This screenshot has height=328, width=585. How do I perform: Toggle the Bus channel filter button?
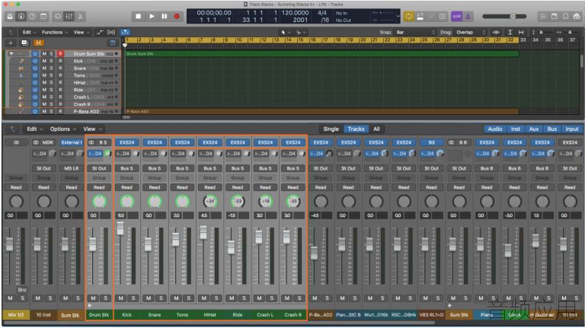[552, 129]
